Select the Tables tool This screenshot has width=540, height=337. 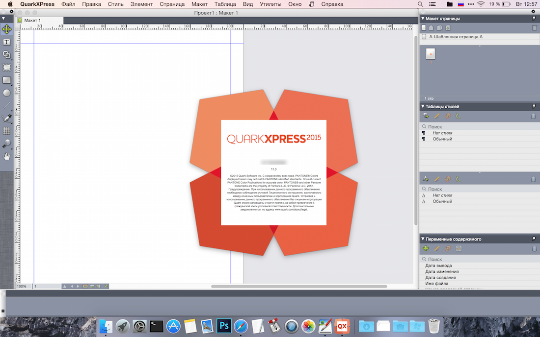point(6,131)
